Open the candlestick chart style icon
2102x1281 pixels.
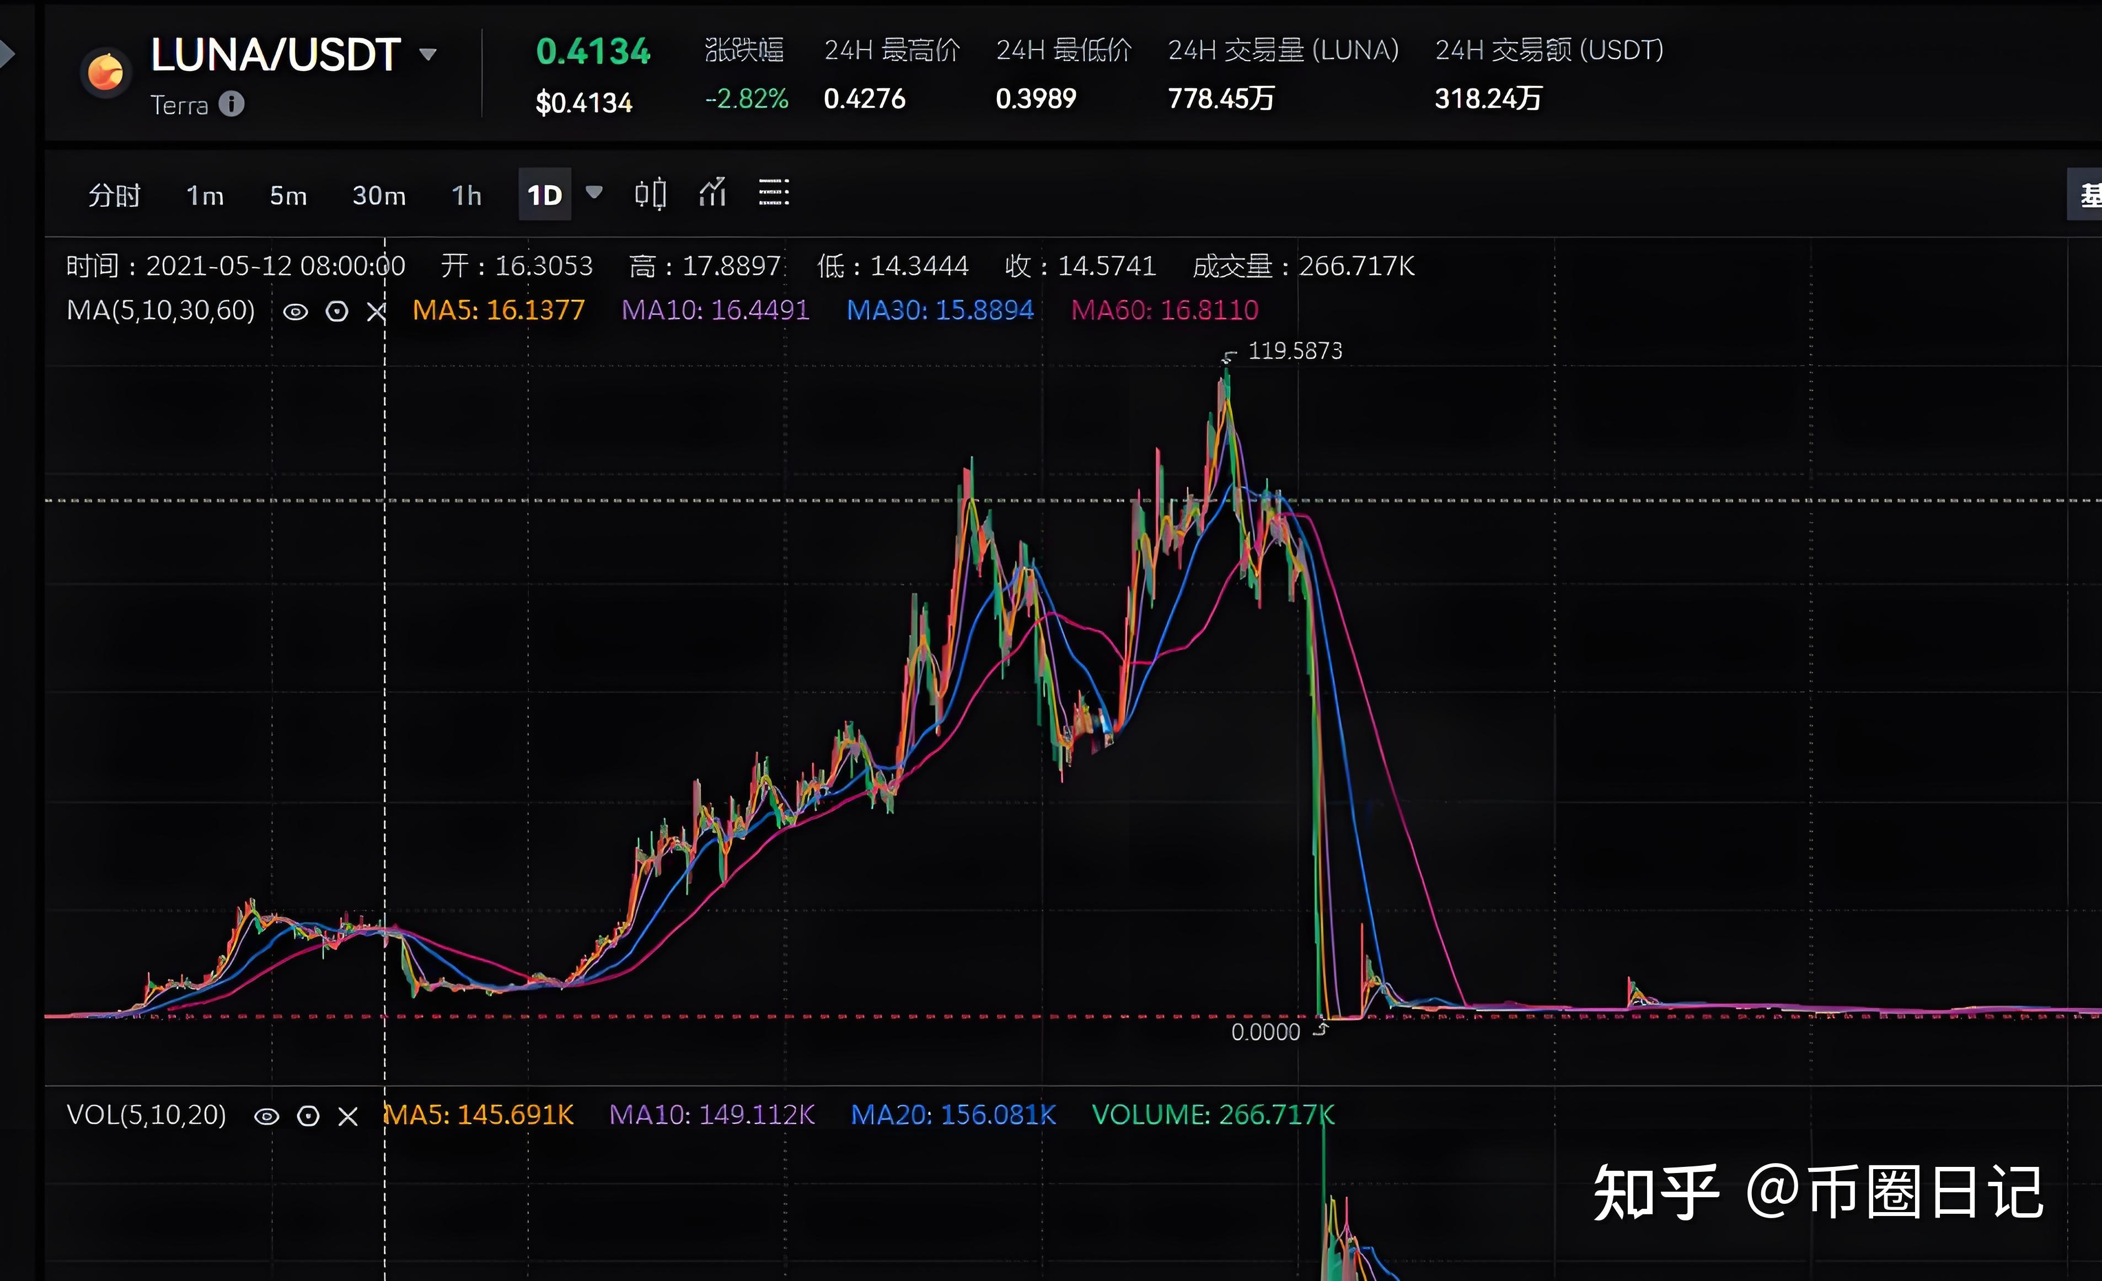coord(650,193)
